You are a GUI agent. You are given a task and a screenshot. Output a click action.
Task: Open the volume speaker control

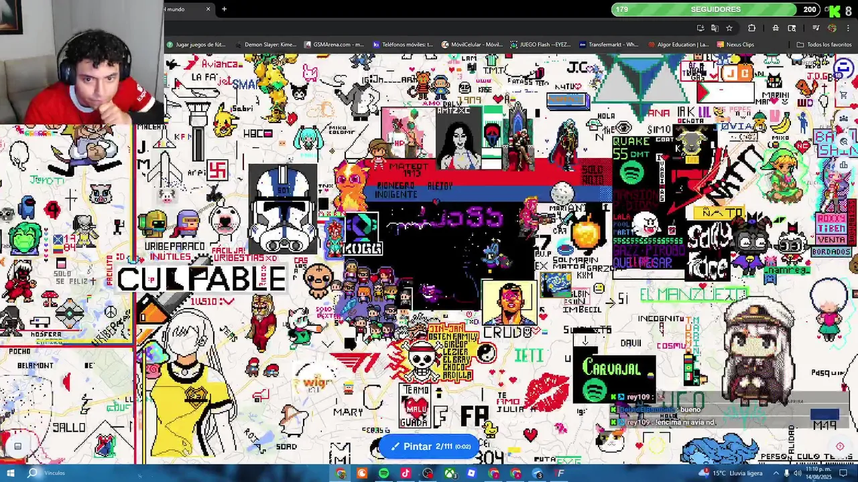click(798, 474)
